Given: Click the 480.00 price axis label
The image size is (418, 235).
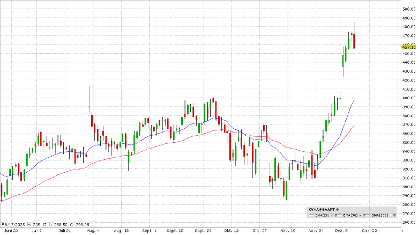Looking at the screenshot, I should pos(409,27).
